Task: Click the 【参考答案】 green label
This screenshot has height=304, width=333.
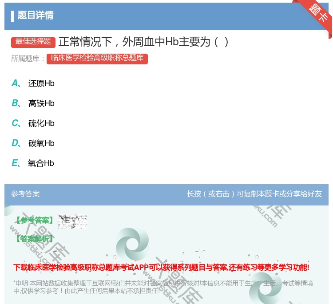Action: [x=35, y=221]
